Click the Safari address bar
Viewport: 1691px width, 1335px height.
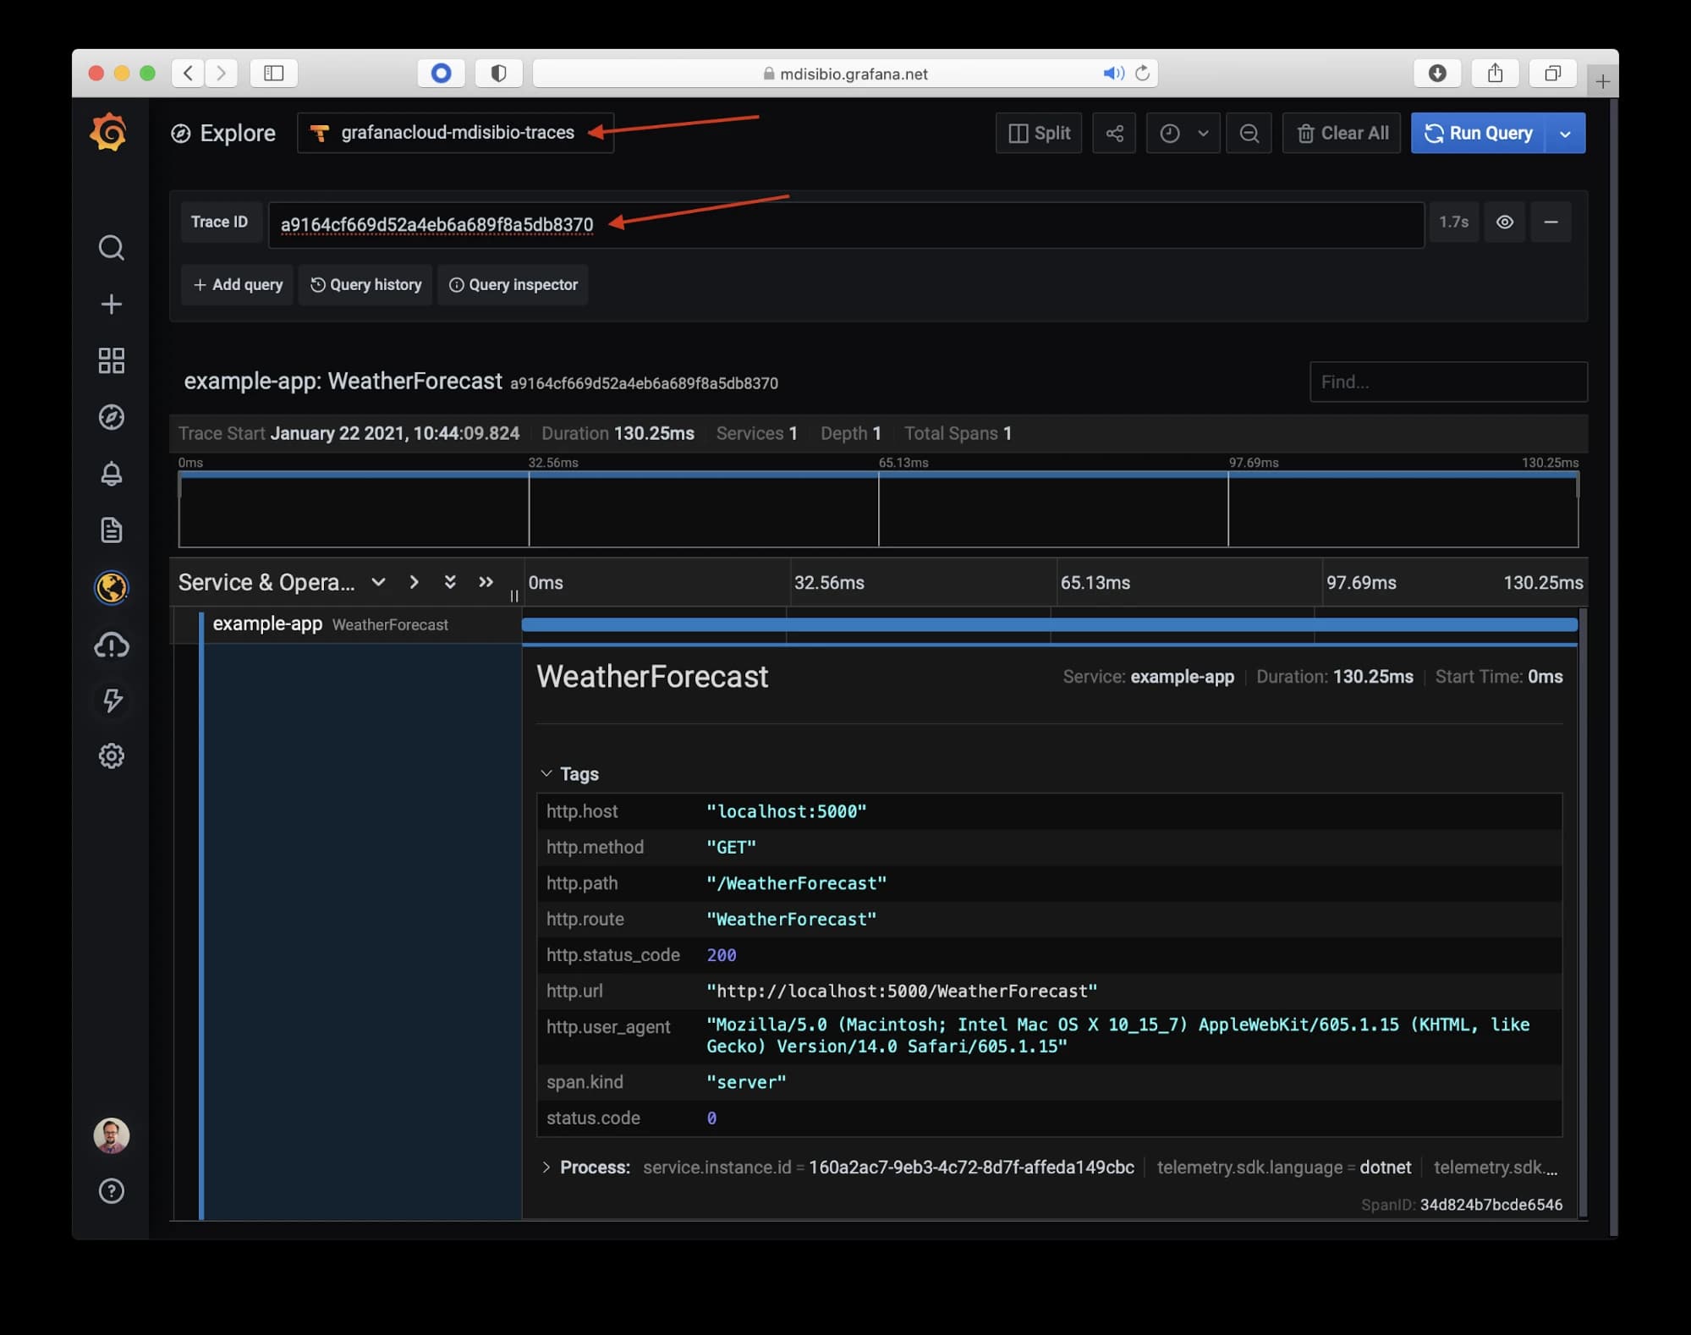pos(845,73)
